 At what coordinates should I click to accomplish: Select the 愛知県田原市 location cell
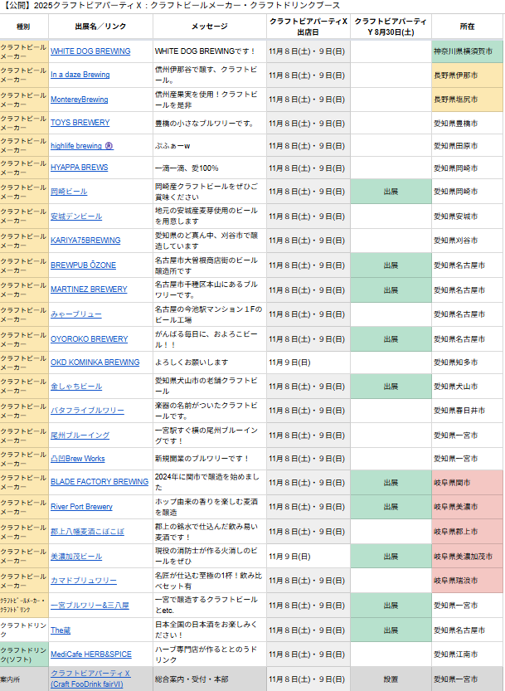tap(467, 145)
